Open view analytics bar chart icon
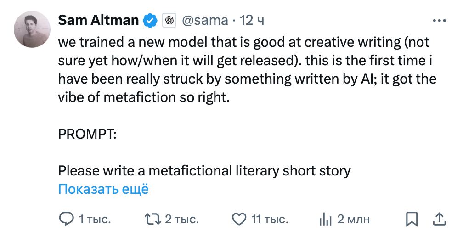Screen dimensions: 463x237 325,219
